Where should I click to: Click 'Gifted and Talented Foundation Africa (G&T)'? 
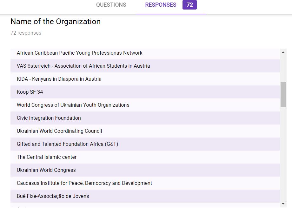[145, 144]
